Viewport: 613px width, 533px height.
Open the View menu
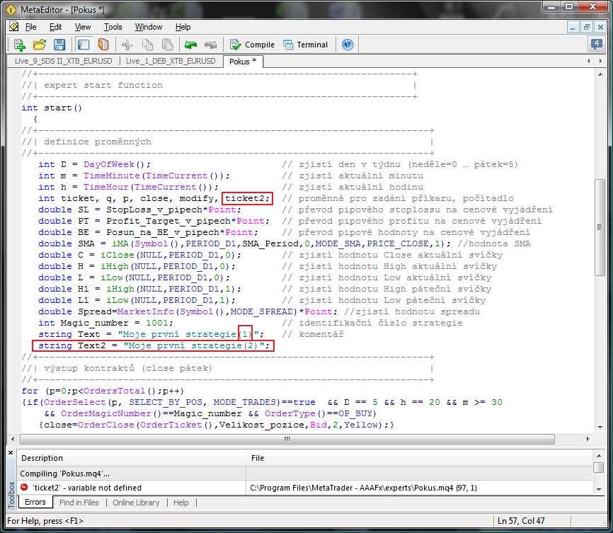coord(83,27)
